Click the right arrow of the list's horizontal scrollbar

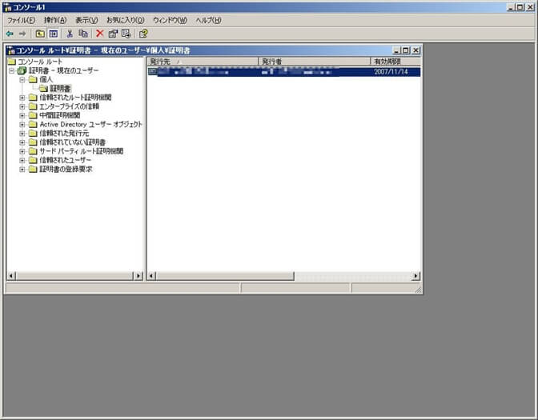[x=416, y=276]
